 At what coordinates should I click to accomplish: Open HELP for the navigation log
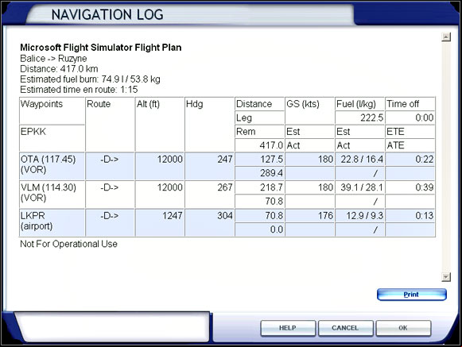pos(288,328)
